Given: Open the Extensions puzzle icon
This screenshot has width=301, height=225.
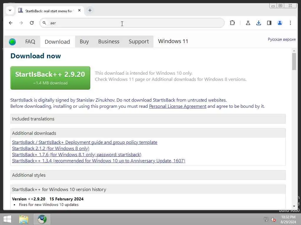Looking at the screenshot, I should click(x=232, y=23).
